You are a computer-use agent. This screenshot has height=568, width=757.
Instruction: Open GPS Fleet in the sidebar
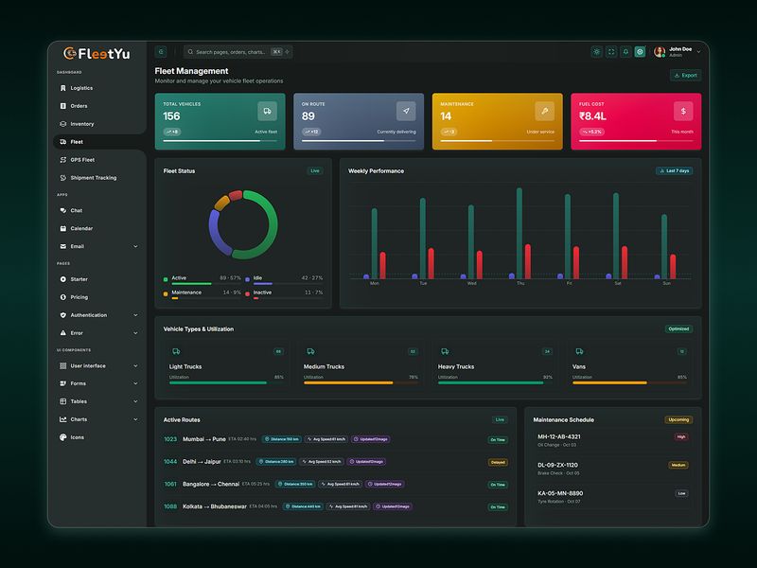97,159
